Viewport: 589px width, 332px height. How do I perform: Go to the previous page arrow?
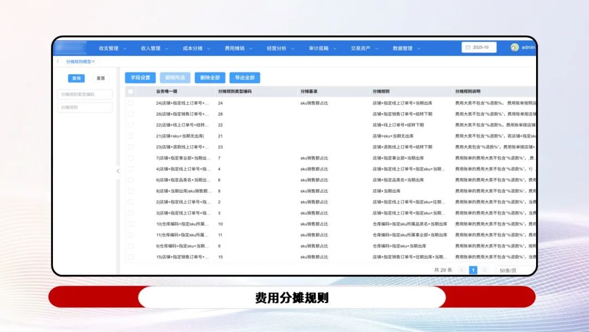pyautogui.click(x=461, y=270)
